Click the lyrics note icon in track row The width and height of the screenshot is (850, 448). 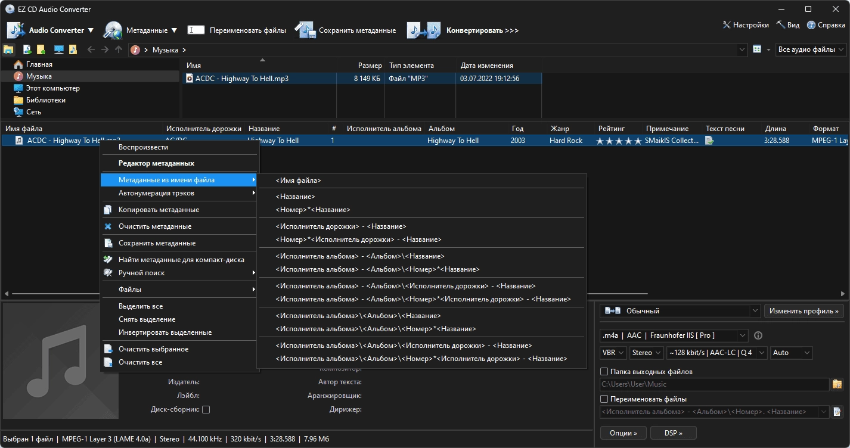tap(709, 141)
